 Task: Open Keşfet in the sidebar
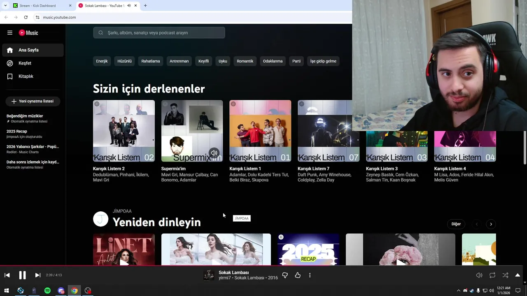pyautogui.click(x=33, y=63)
